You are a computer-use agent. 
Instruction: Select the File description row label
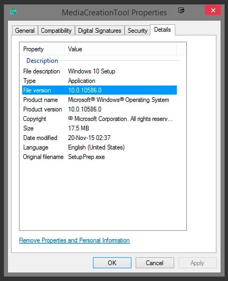click(42, 71)
